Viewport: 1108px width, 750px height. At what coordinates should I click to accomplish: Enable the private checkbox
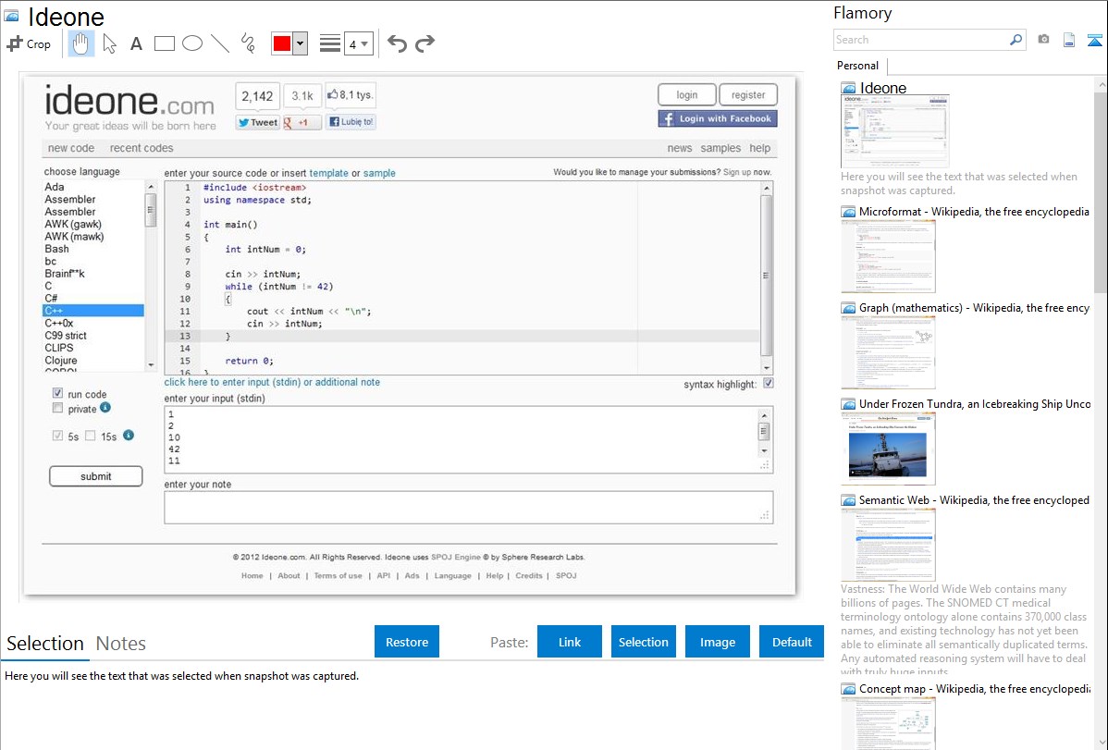coord(58,408)
